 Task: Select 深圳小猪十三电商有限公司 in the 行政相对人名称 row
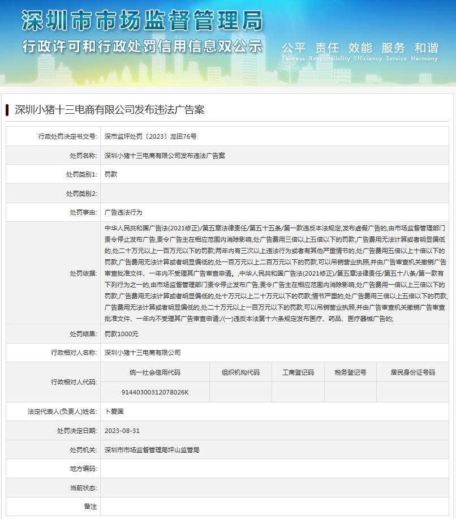(x=143, y=353)
